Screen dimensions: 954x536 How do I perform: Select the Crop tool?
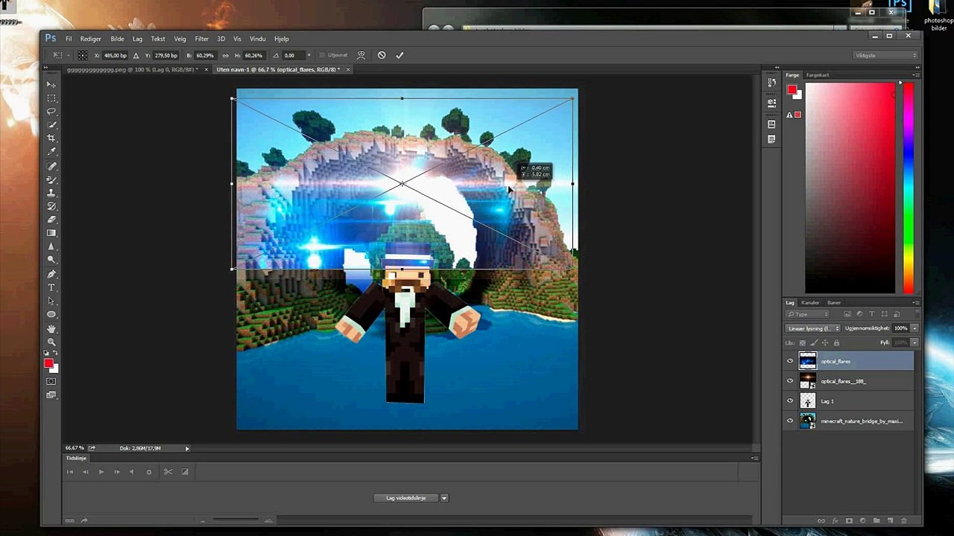[x=51, y=138]
